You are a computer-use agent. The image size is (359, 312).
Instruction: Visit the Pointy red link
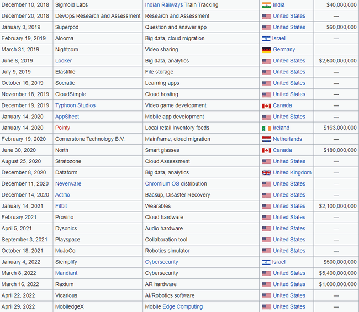tap(62, 128)
